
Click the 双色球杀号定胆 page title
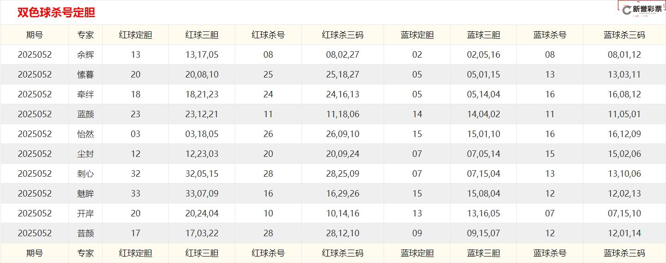56,12
